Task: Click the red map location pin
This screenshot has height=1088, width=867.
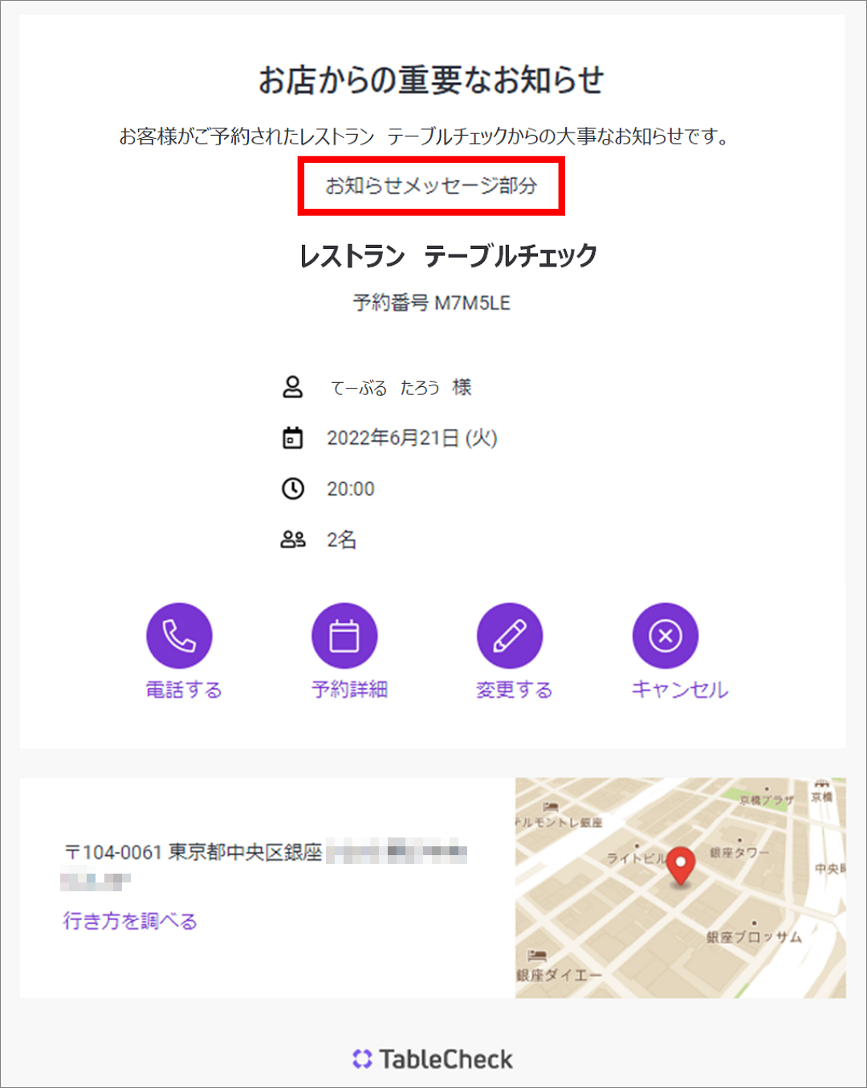Action: [681, 866]
